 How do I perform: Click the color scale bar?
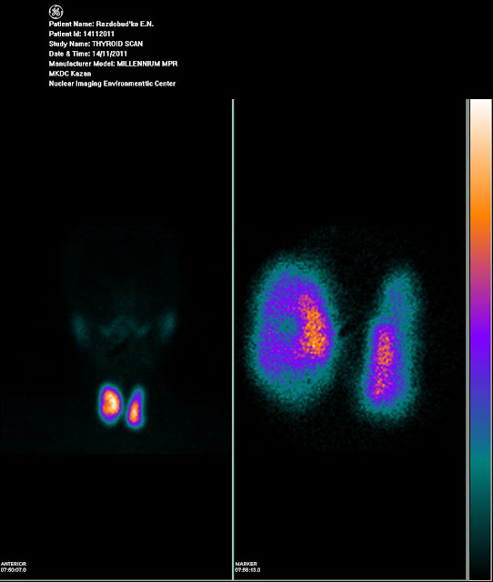[481, 338]
